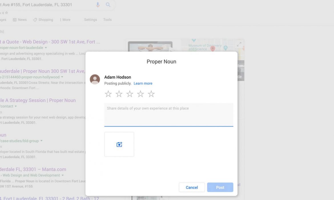
Task: Click the Post button
Action: pos(220,187)
